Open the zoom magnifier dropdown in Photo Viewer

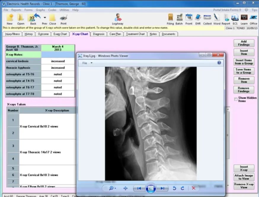[x=113, y=188]
